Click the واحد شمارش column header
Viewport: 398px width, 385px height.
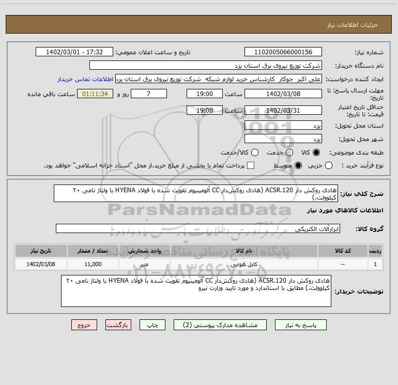pos(144,251)
